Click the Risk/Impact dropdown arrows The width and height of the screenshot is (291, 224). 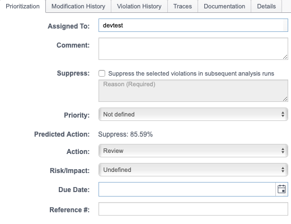(283, 170)
